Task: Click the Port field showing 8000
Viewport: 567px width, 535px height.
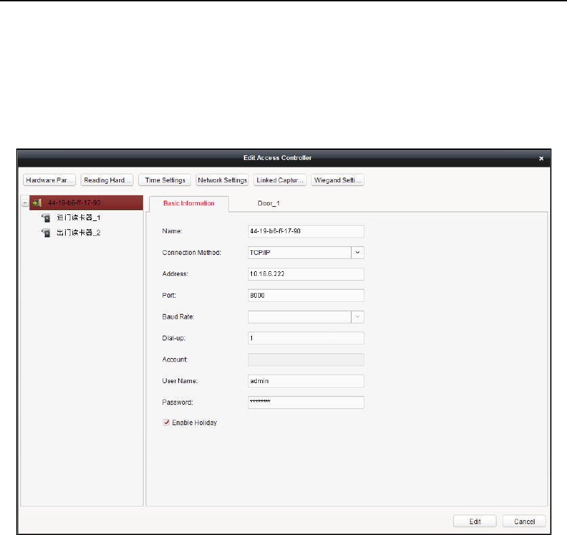Action: (306, 296)
